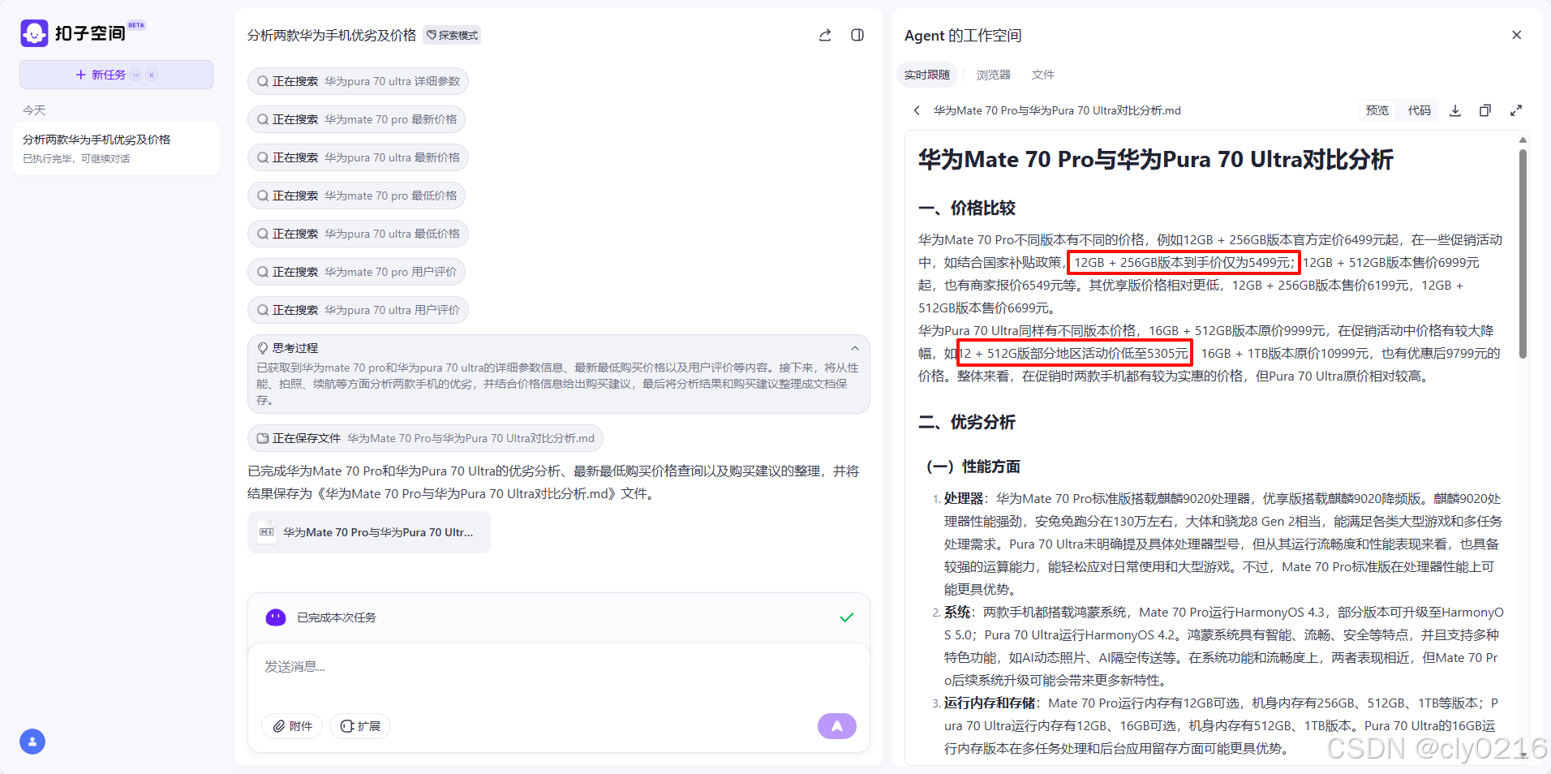Click the 扣子空间 logo icon
1551x774 pixels.
34,32
